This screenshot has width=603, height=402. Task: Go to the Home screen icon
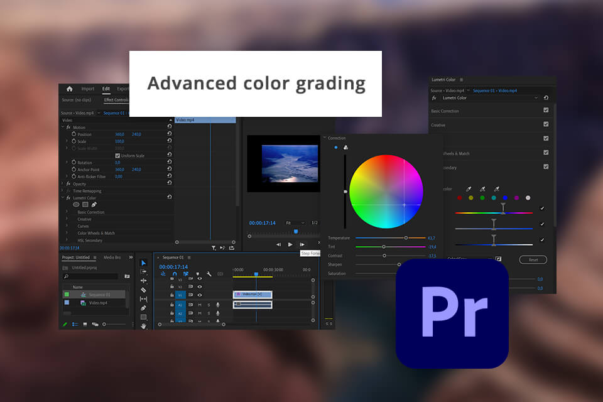70,89
